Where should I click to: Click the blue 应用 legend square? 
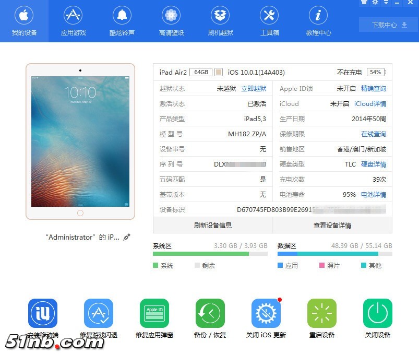coord(280,265)
